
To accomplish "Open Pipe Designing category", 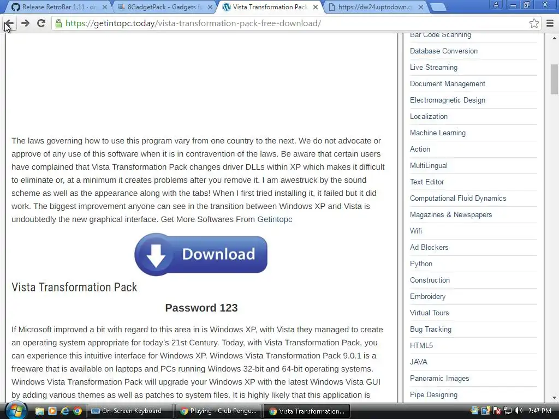I will click(433, 395).
